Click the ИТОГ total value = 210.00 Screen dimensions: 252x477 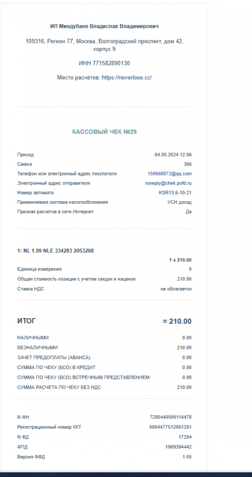point(177,321)
